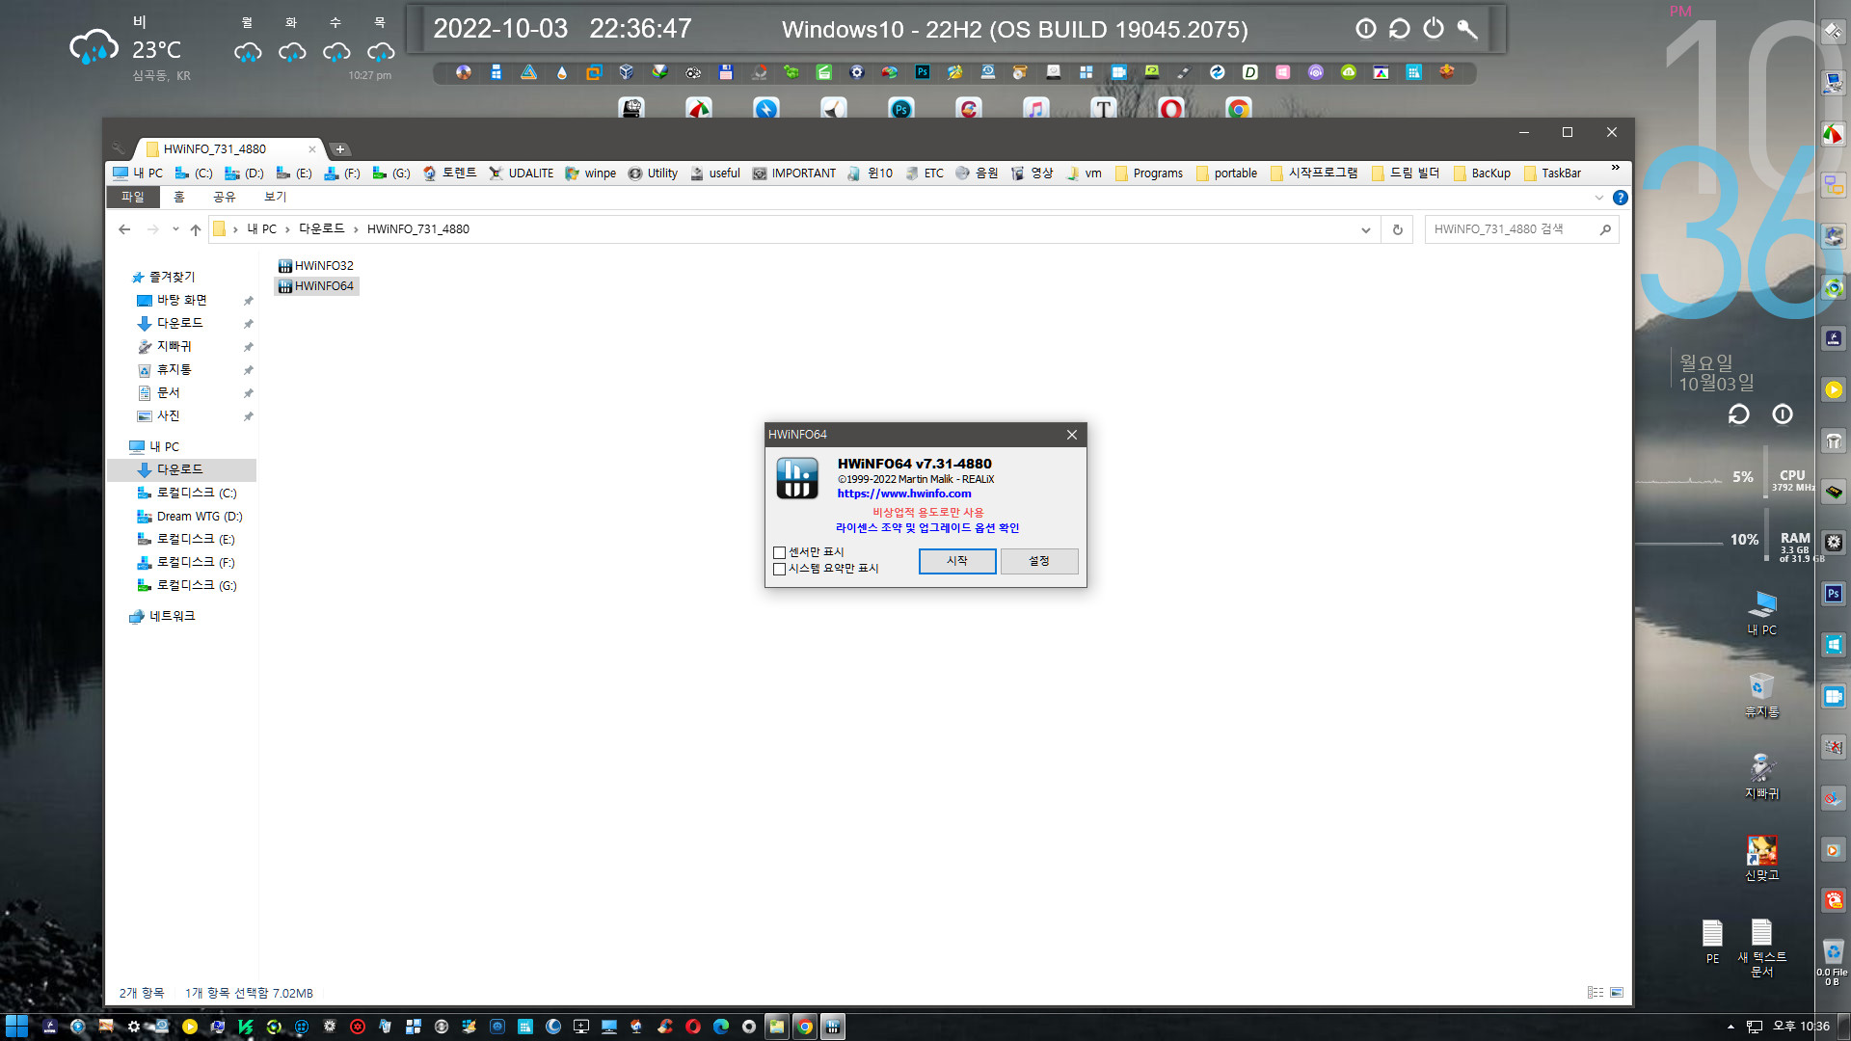Click the Start (시작) button in HWiNFO64 dialog
This screenshot has height=1041, width=1851.
(x=956, y=561)
